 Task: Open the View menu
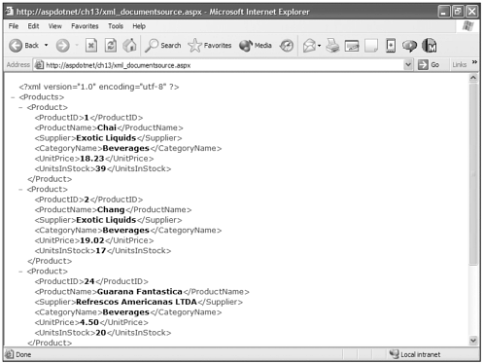tap(54, 26)
